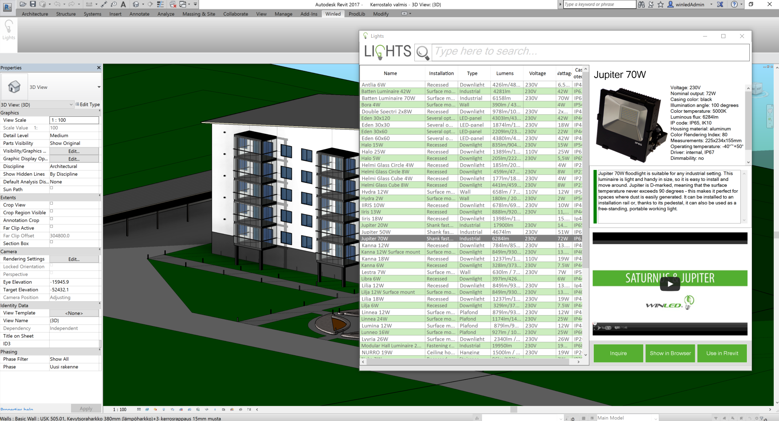Click the View Scale 1 : 100 field
Image resolution: width=779 pixels, height=421 pixels.
(x=74, y=120)
